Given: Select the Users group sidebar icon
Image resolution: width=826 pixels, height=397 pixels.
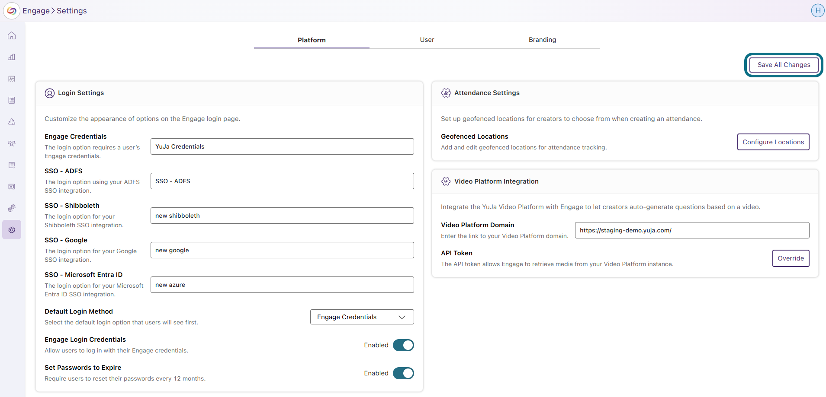Looking at the screenshot, I should (12, 143).
